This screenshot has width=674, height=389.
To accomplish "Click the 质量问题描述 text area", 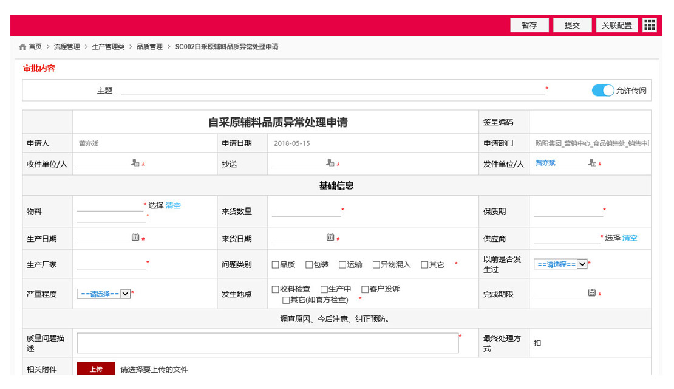I will [267, 343].
